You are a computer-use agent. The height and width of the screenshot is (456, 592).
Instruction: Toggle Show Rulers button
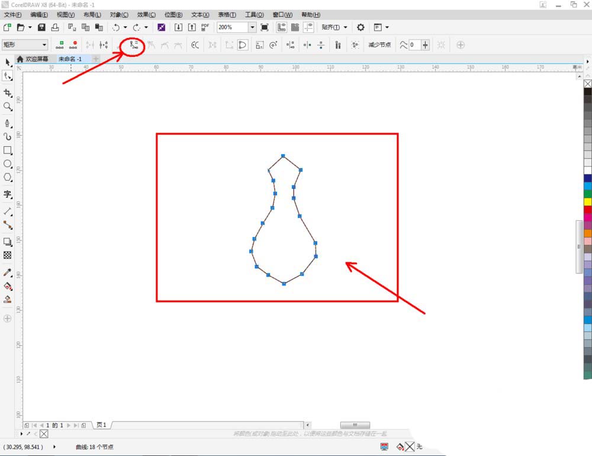click(x=281, y=27)
